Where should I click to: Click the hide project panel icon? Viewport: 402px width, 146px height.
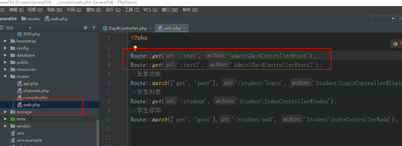(95, 28)
